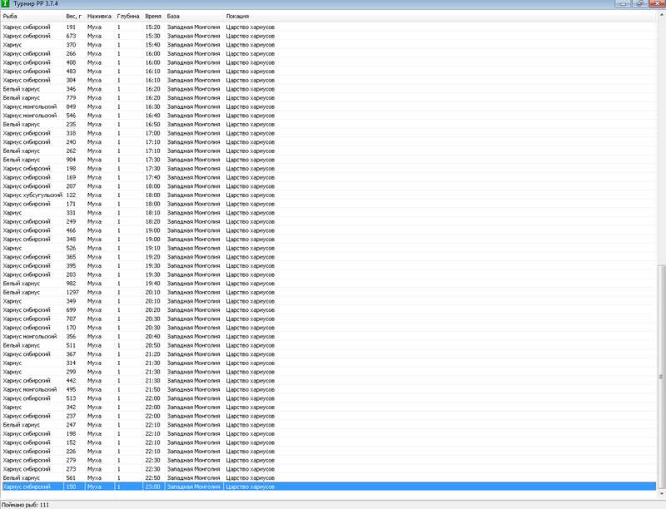Screen dimensions: 666x509
Task: Select weight cell 707
Action: (71, 319)
